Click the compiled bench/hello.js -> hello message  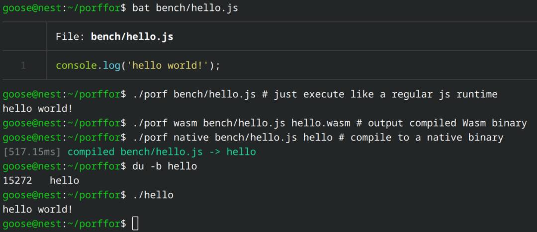coord(162,152)
